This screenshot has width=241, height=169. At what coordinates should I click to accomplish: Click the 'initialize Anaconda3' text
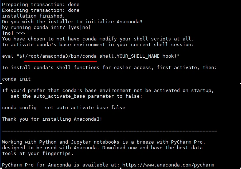point(114,22)
